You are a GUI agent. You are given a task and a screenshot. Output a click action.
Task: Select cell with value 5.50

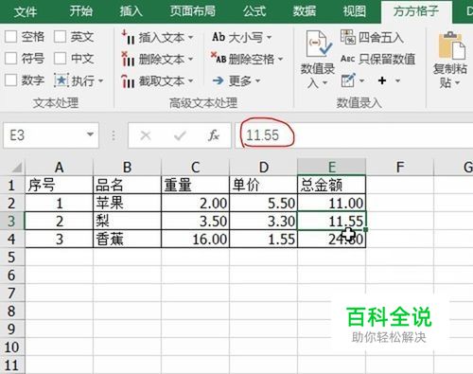point(264,203)
